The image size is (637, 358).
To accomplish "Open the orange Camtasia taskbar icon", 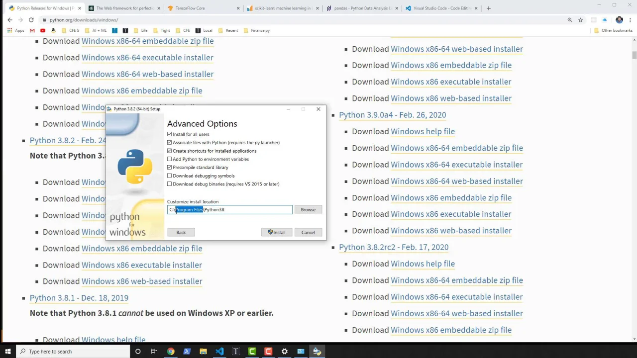I will coord(268,352).
